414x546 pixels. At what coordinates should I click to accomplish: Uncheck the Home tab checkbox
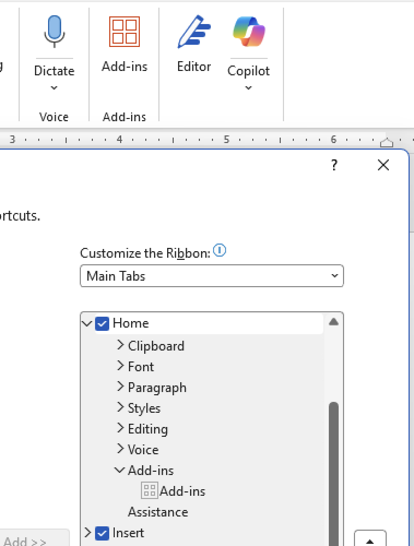tap(102, 323)
